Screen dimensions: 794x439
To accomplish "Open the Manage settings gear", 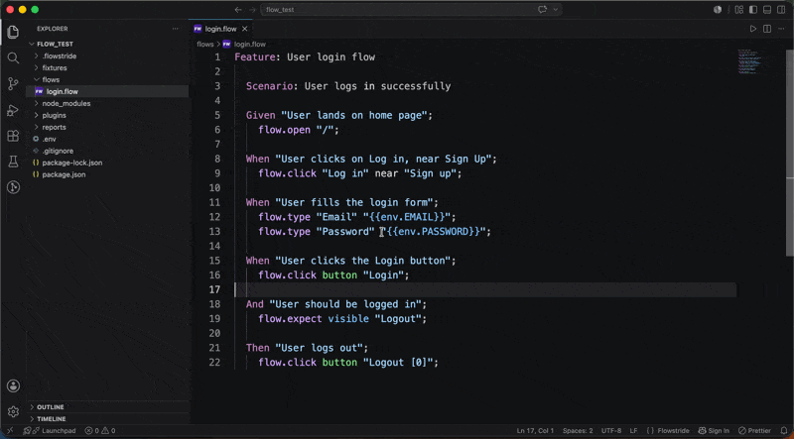I will (13, 411).
